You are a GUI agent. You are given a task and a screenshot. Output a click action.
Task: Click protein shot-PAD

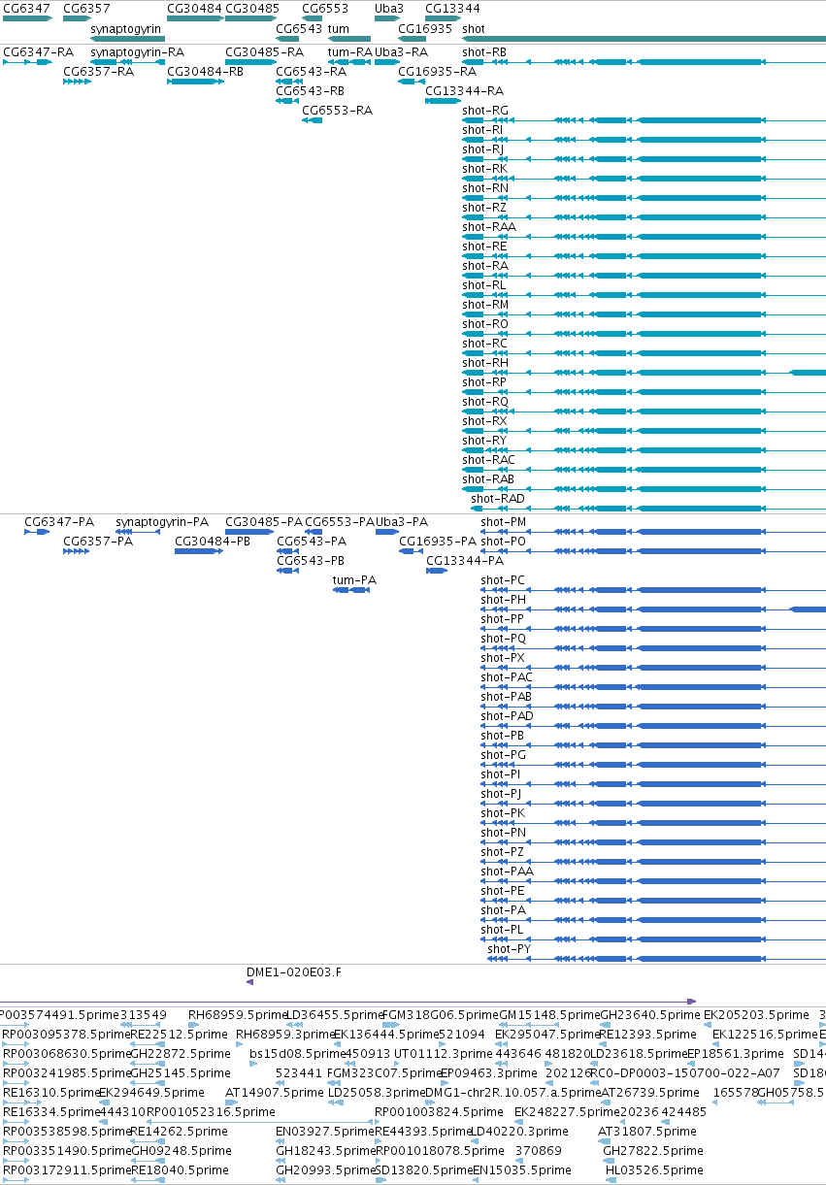coord(507,715)
